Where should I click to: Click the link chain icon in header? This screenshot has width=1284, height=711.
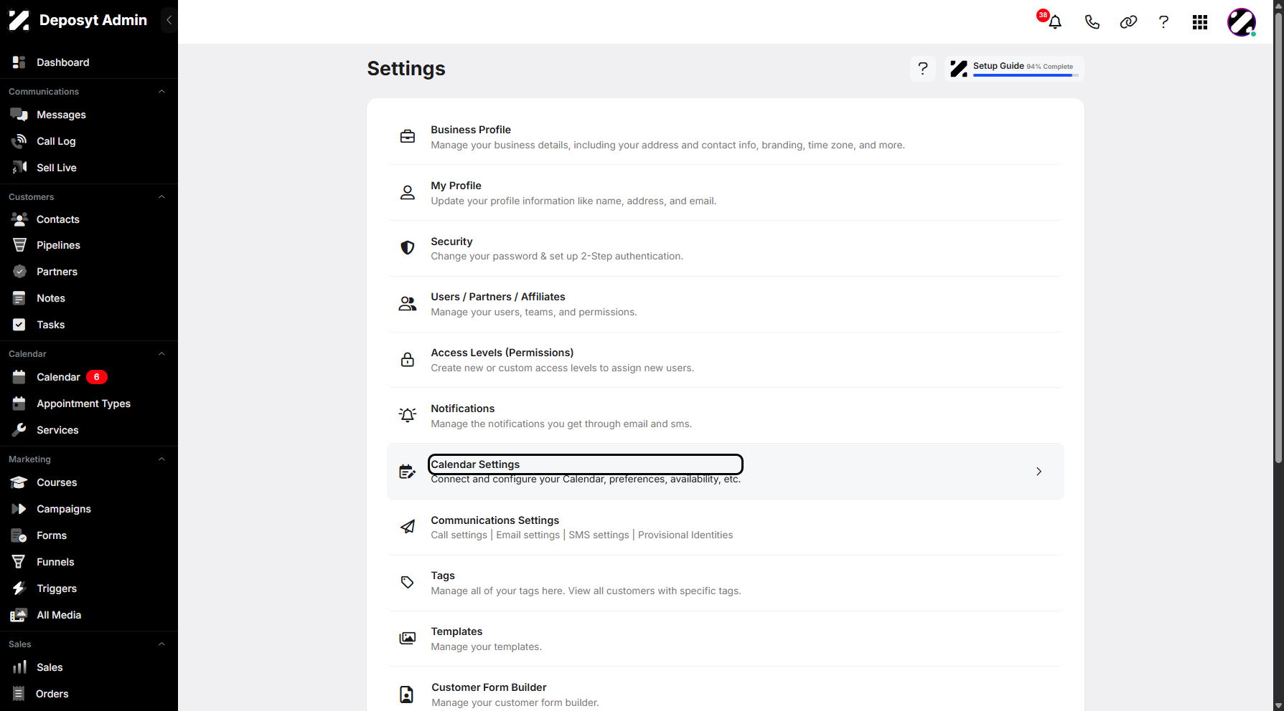[x=1128, y=22]
